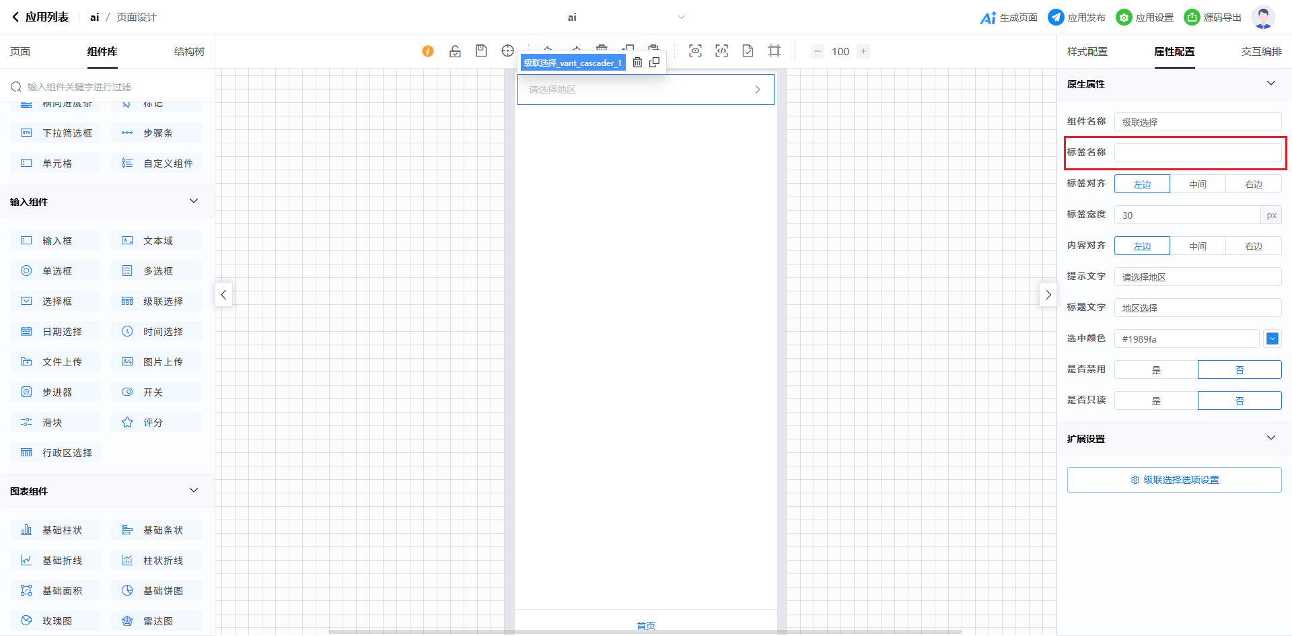Click the crosshair locate icon
This screenshot has height=636, width=1292.
coord(507,51)
